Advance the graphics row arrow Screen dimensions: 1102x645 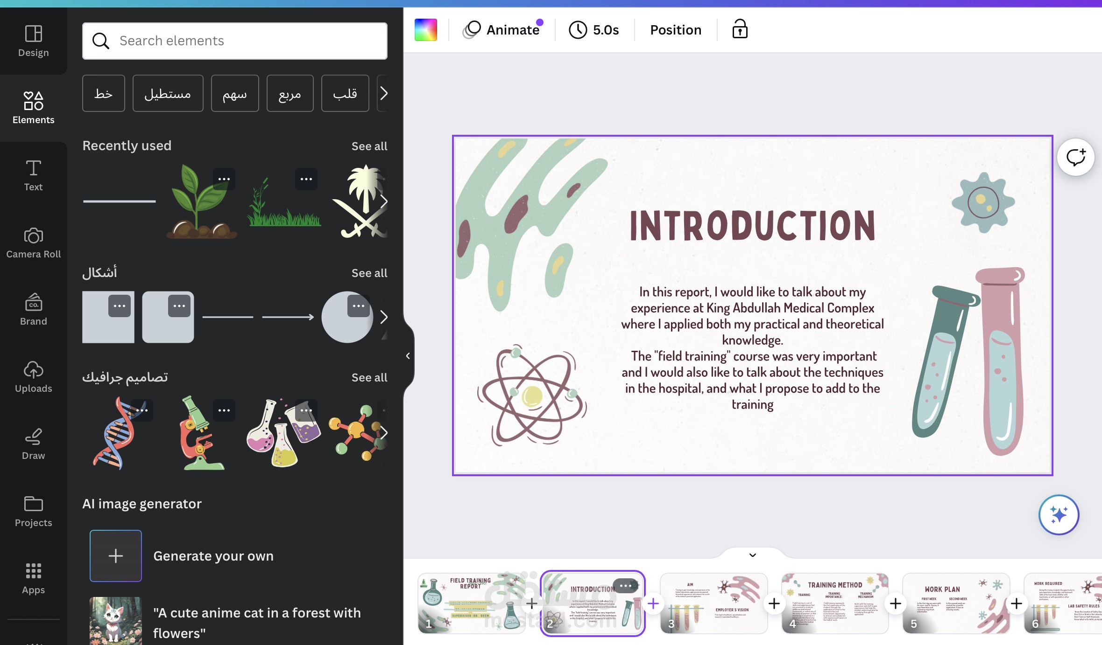click(x=383, y=433)
